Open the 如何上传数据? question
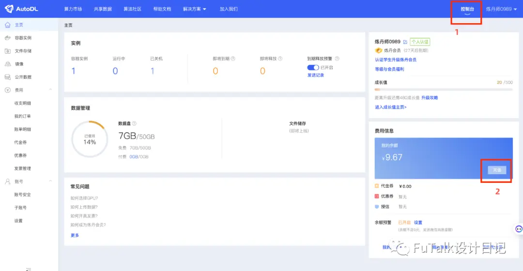Screen dimensions: 523x271 point(84,207)
